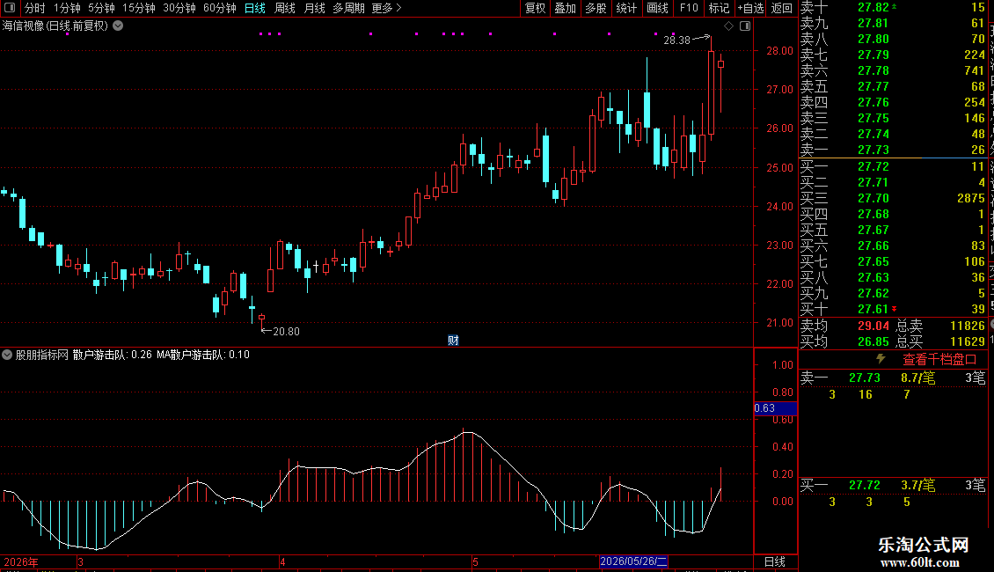Screen dimensions: 994x572
Task: Select the 30分钟 period tab
Action: pos(179,8)
